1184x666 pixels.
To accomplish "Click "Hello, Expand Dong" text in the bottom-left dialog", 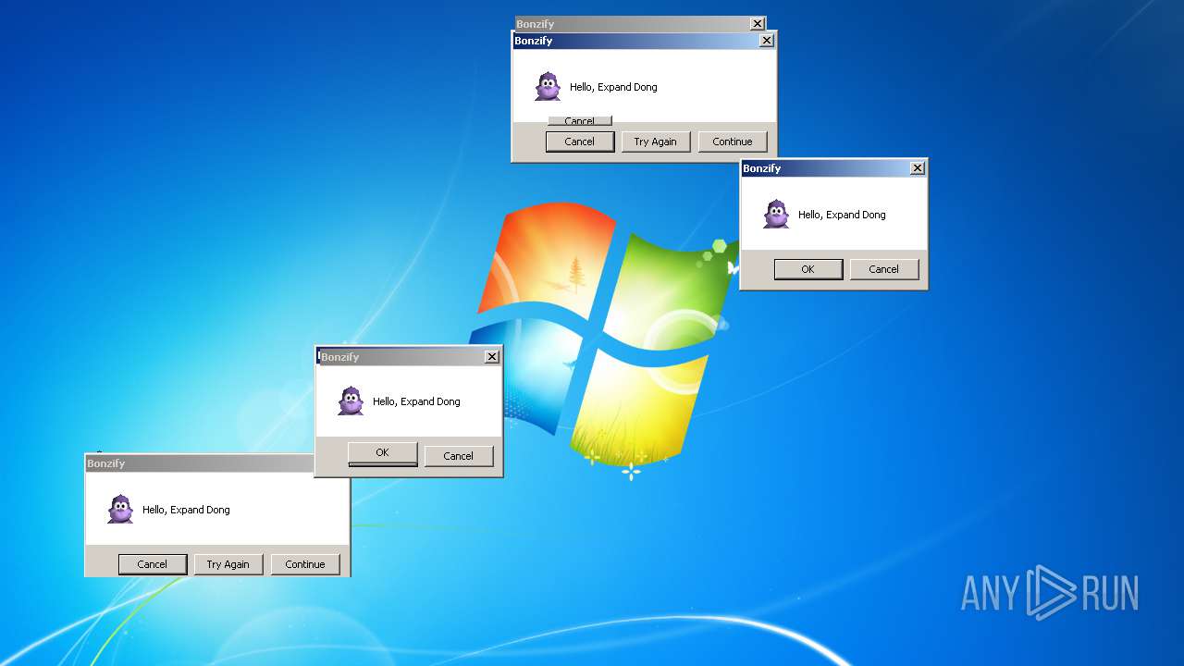I will pos(187,510).
